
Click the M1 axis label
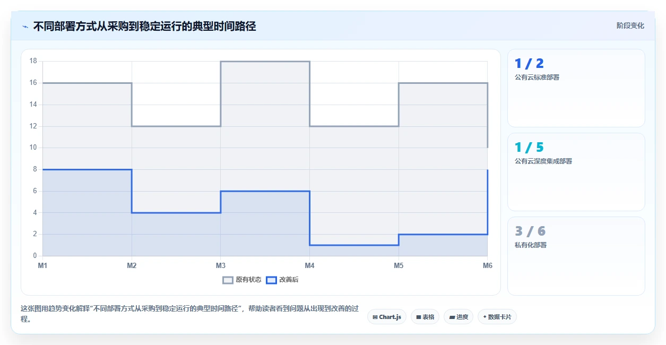[x=42, y=265]
